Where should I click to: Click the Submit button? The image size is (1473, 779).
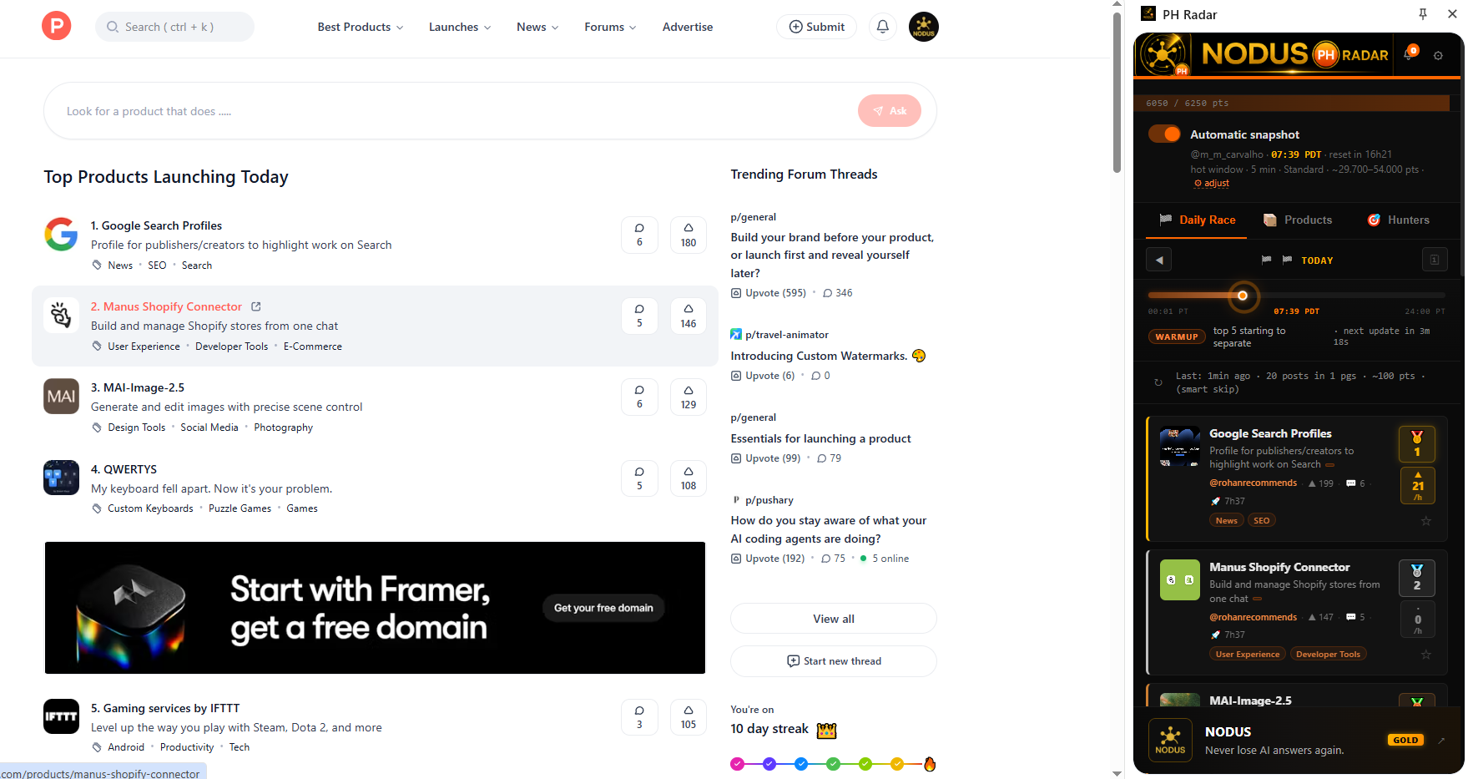(x=816, y=27)
